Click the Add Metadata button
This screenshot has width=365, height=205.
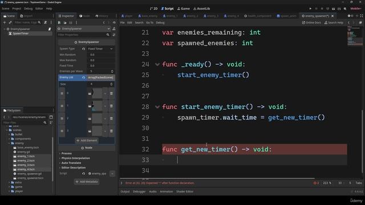tap(87, 182)
